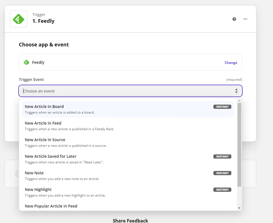
Task: Click the Change app link
Action: point(231,63)
